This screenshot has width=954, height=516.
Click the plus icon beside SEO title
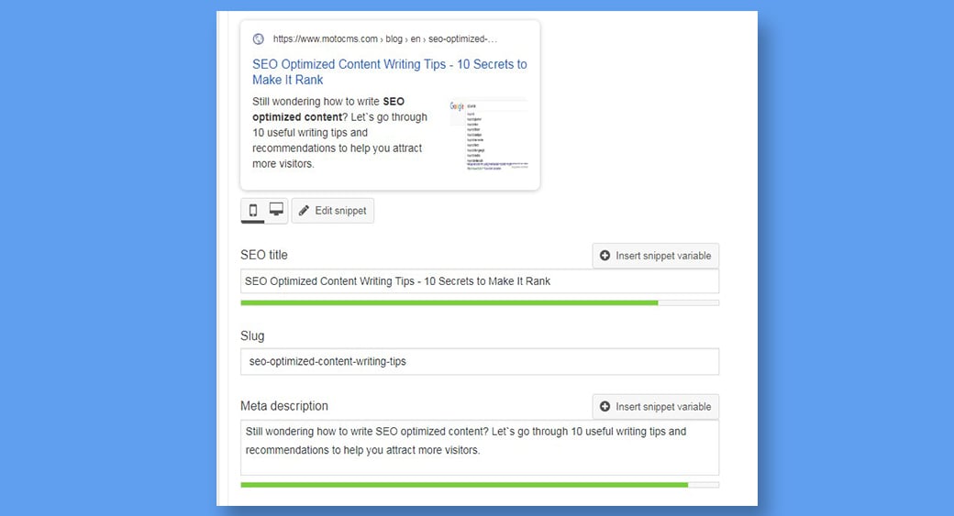click(x=605, y=256)
